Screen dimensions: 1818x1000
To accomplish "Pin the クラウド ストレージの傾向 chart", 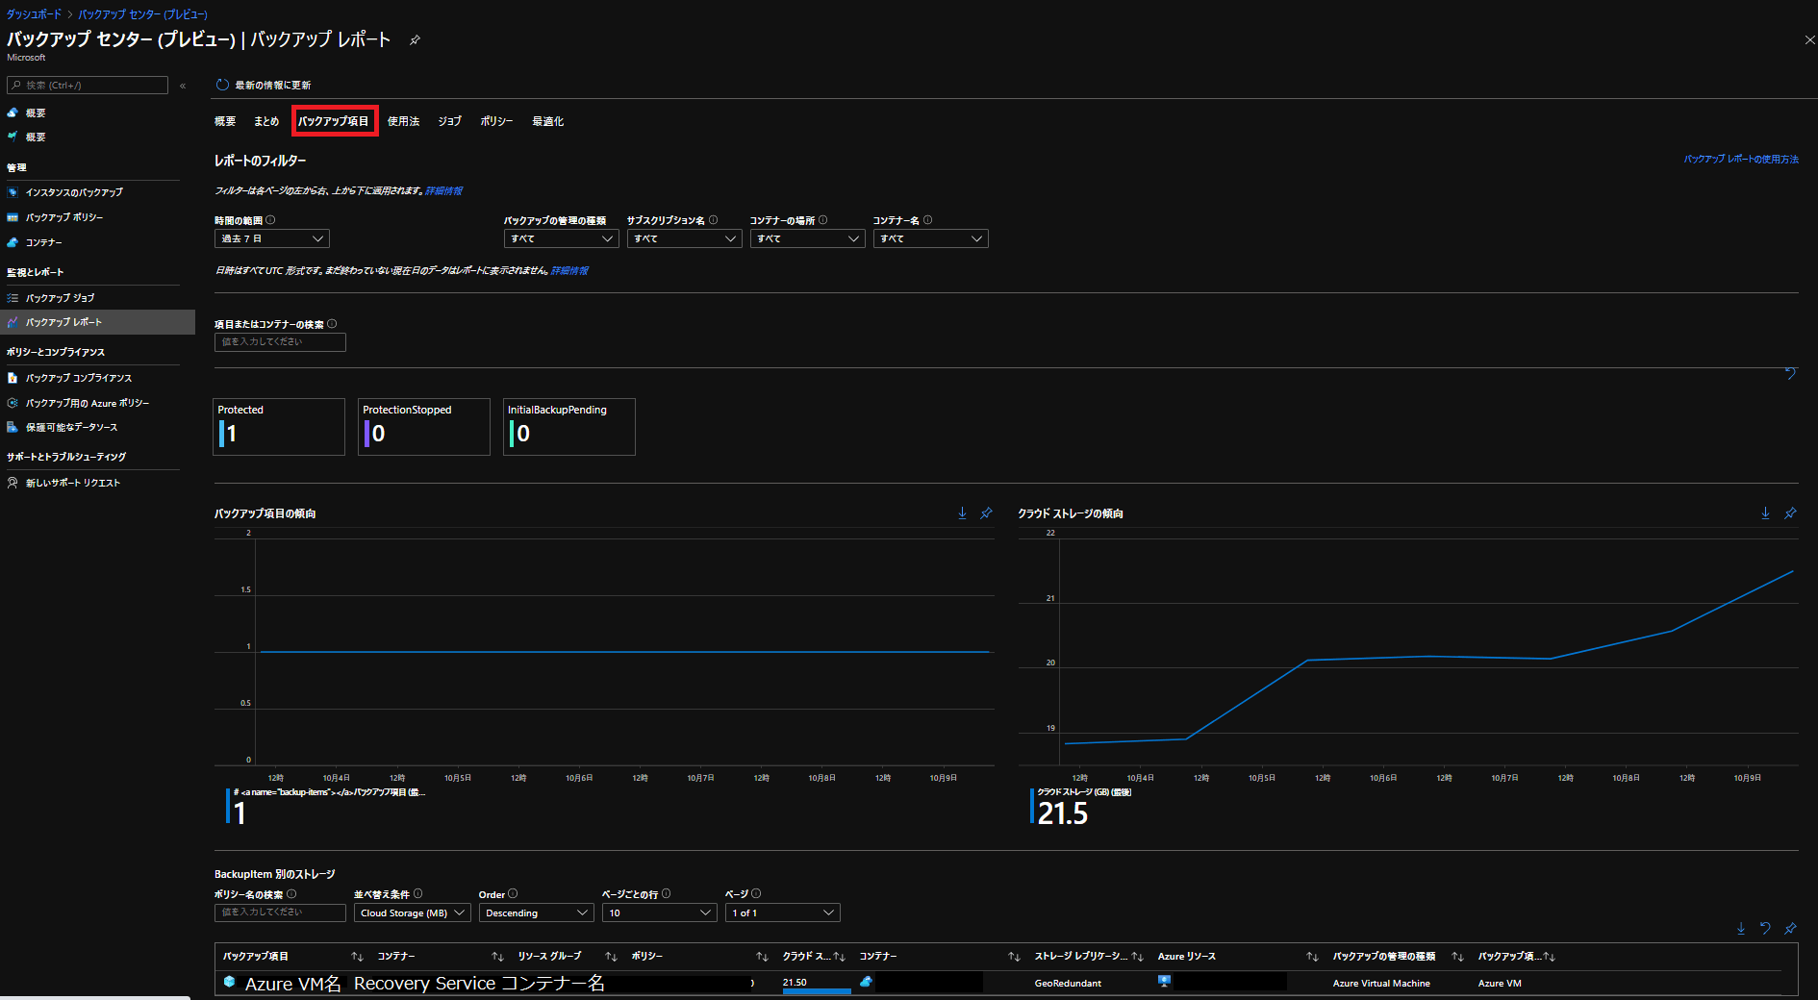I will point(1790,513).
